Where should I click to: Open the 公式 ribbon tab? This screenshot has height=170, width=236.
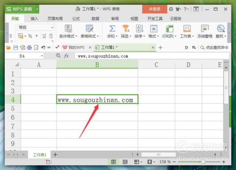76,19
